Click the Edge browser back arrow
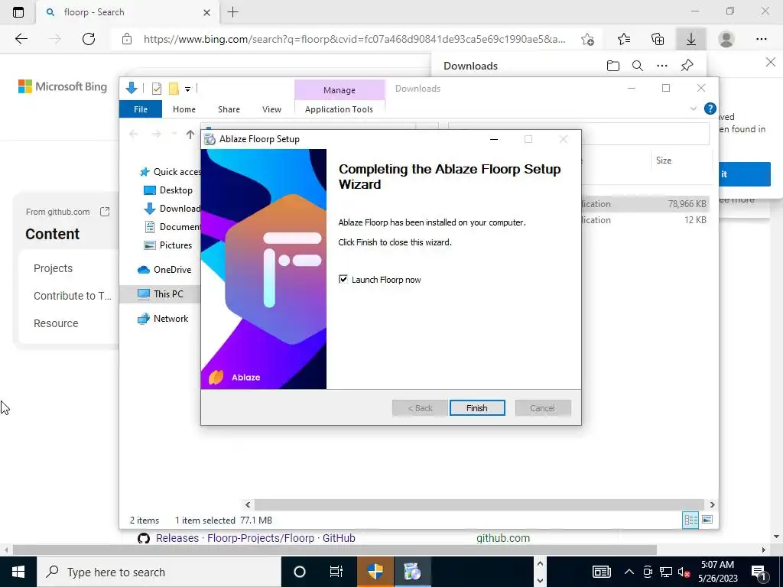The height and width of the screenshot is (587, 783). point(21,39)
